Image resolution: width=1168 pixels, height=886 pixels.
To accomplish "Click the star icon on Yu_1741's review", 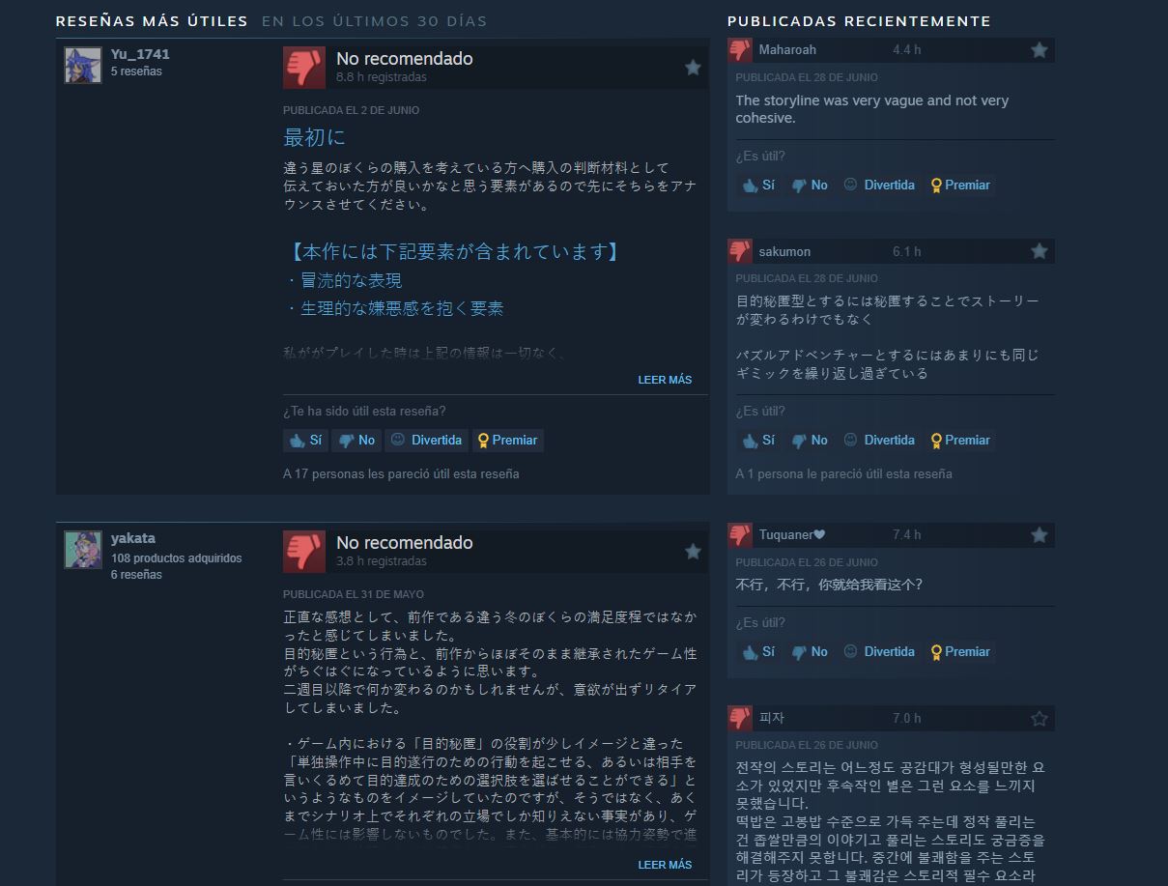I will click(693, 68).
